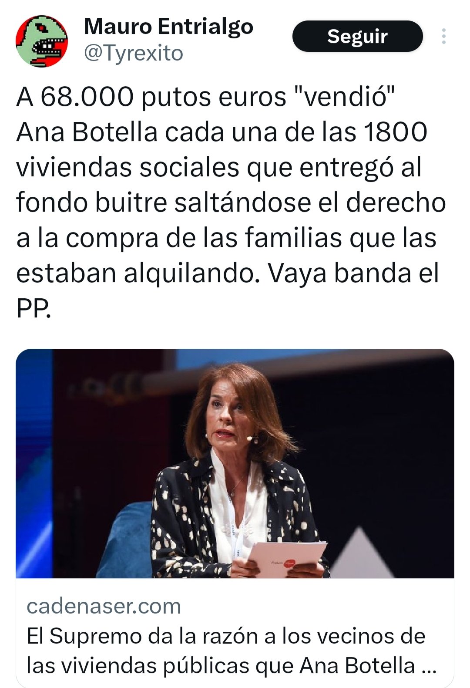Tap the blue armchair in the preview photo

coord(126,540)
